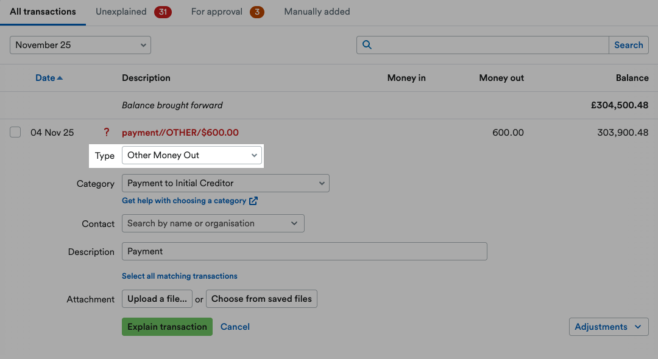Sort transactions by the Date column header
Image resolution: width=658 pixels, height=359 pixels.
point(45,78)
